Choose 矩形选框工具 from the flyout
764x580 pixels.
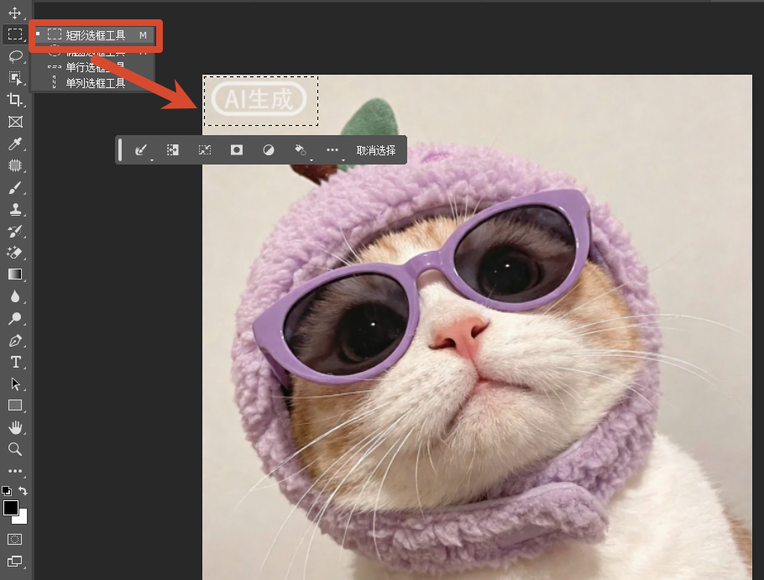coord(93,35)
